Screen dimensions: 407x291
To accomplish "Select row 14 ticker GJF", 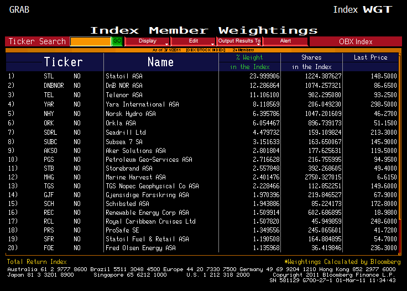I will click(49, 195).
